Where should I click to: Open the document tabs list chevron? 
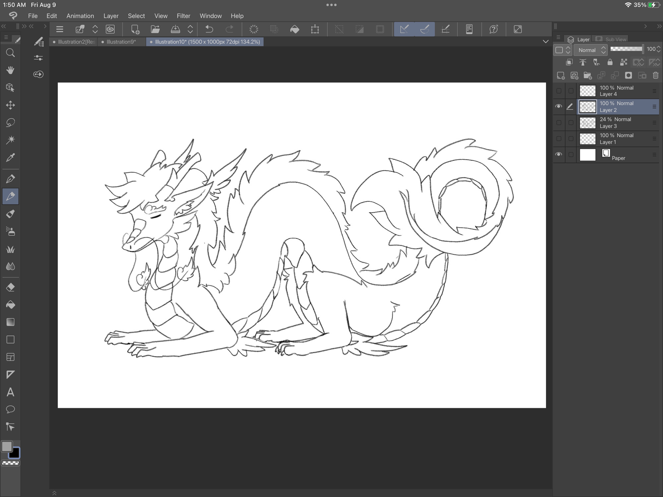pyautogui.click(x=546, y=42)
